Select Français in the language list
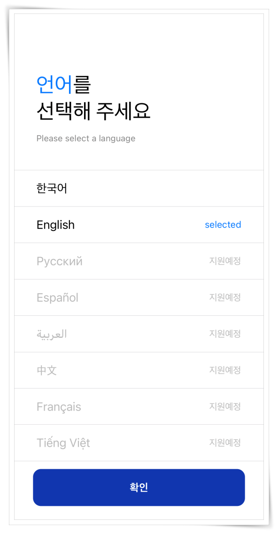The image size is (278, 534). pyautogui.click(x=139, y=407)
